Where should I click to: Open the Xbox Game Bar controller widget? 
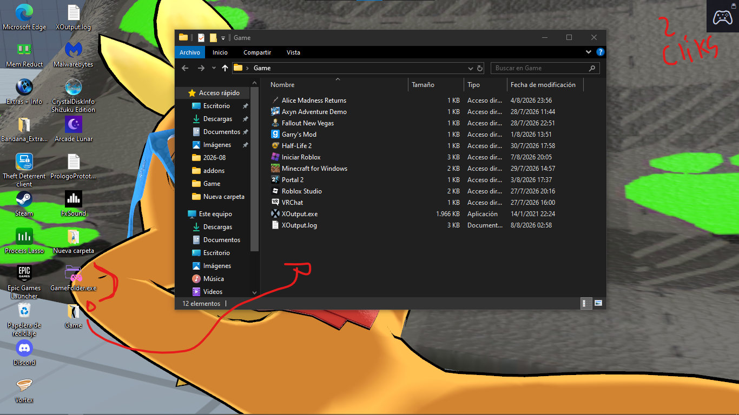pos(722,17)
